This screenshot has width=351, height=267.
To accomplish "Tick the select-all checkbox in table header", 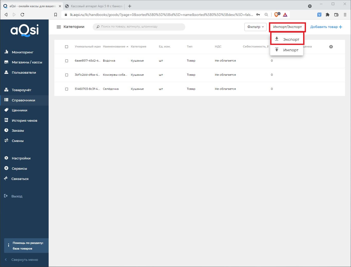I will point(67,47).
